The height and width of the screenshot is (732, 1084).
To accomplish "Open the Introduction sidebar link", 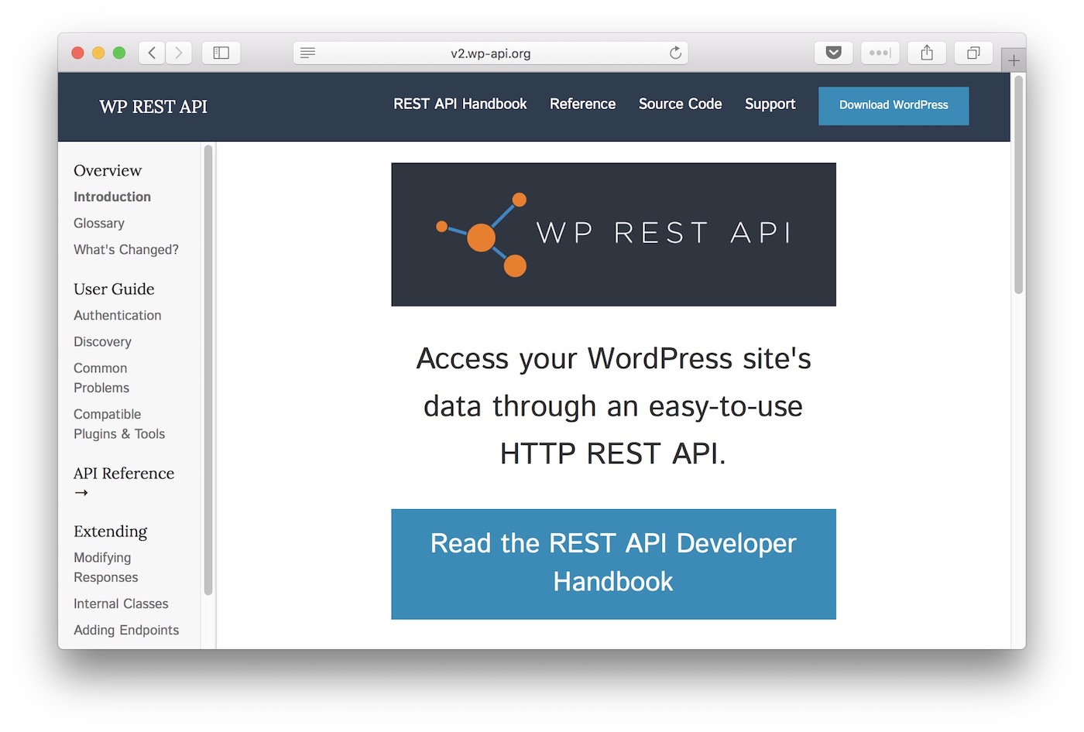I will (x=112, y=197).
